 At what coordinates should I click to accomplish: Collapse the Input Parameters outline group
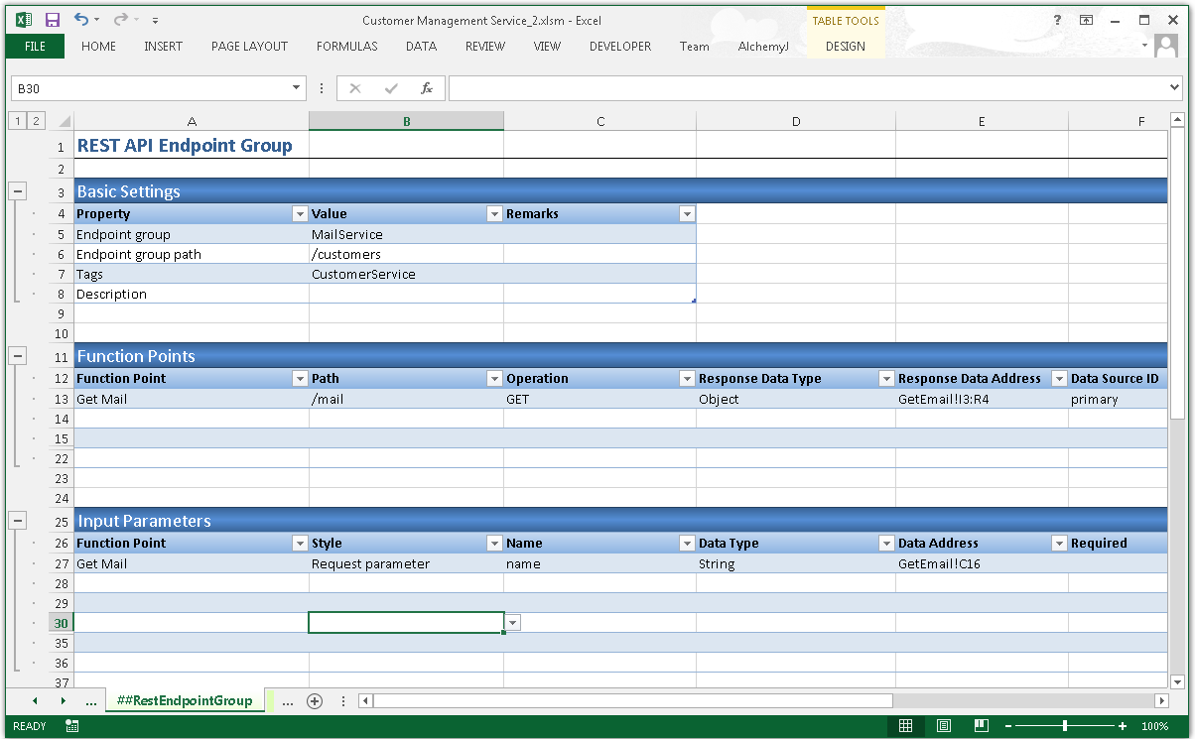click(x=18, y=521)
